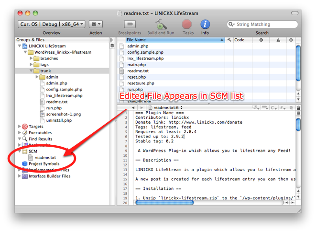This screenshot has height=233, width=316.
Task: Go back in editor file history
Action: point(133,108)
